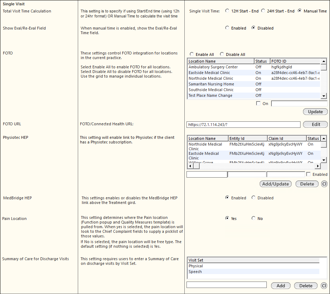Select MedBridge HEP Enabled option

(227, 198)
